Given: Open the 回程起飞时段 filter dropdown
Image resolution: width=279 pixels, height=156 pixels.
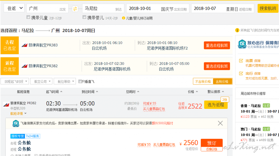Looking at the screenshot, I should (x=15, y=81).
